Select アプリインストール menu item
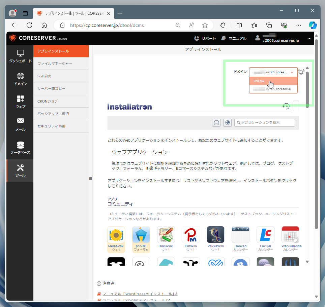The image size is (325, 307). [61, 51]
